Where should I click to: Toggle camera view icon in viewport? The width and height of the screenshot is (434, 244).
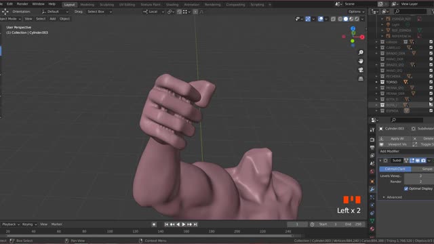[361, 70]
